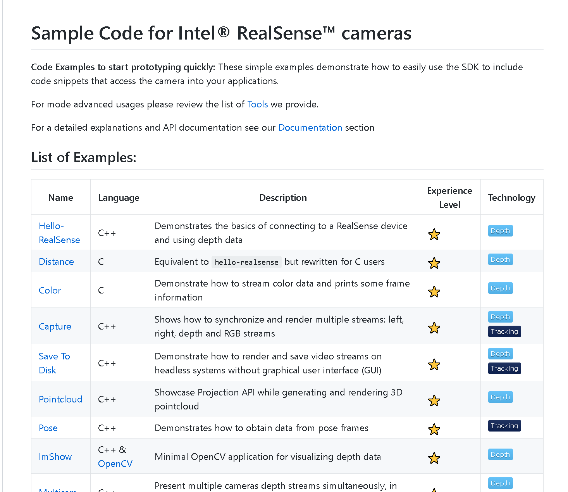Image resolution: width=568 pixels, height=492 pixels.
Task: Click the Depth badge in Hello-RealSense row
Action: pos(500,231)
